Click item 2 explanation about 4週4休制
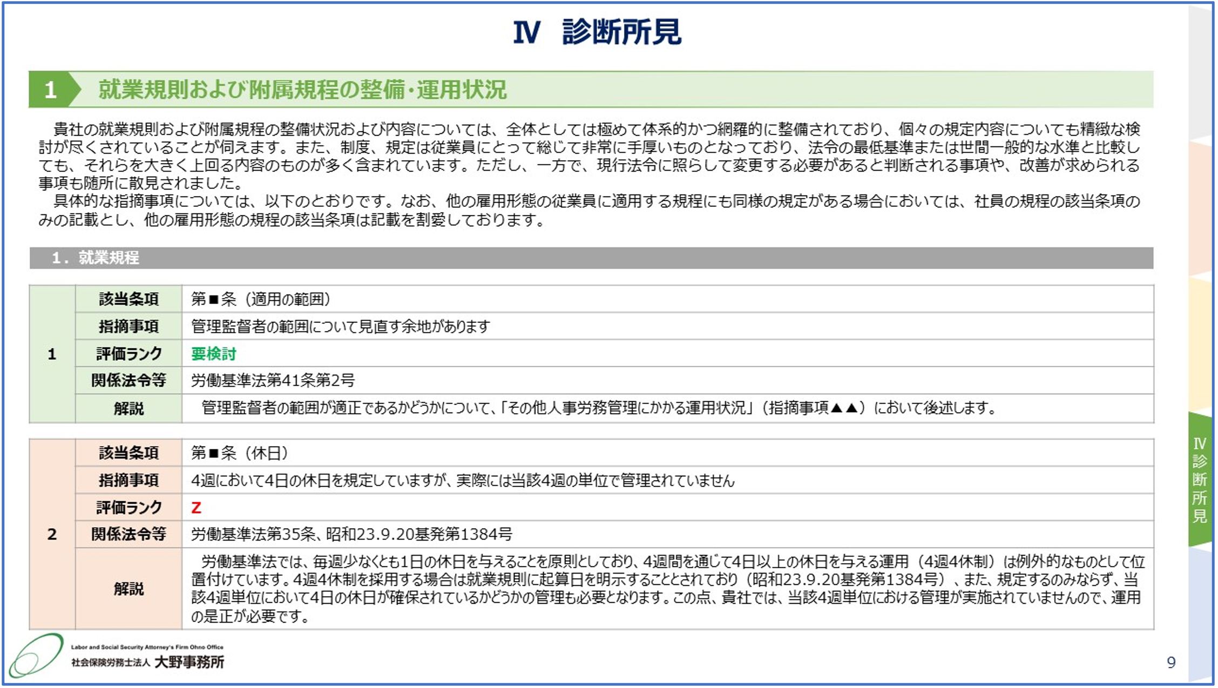 coord(668,589)
